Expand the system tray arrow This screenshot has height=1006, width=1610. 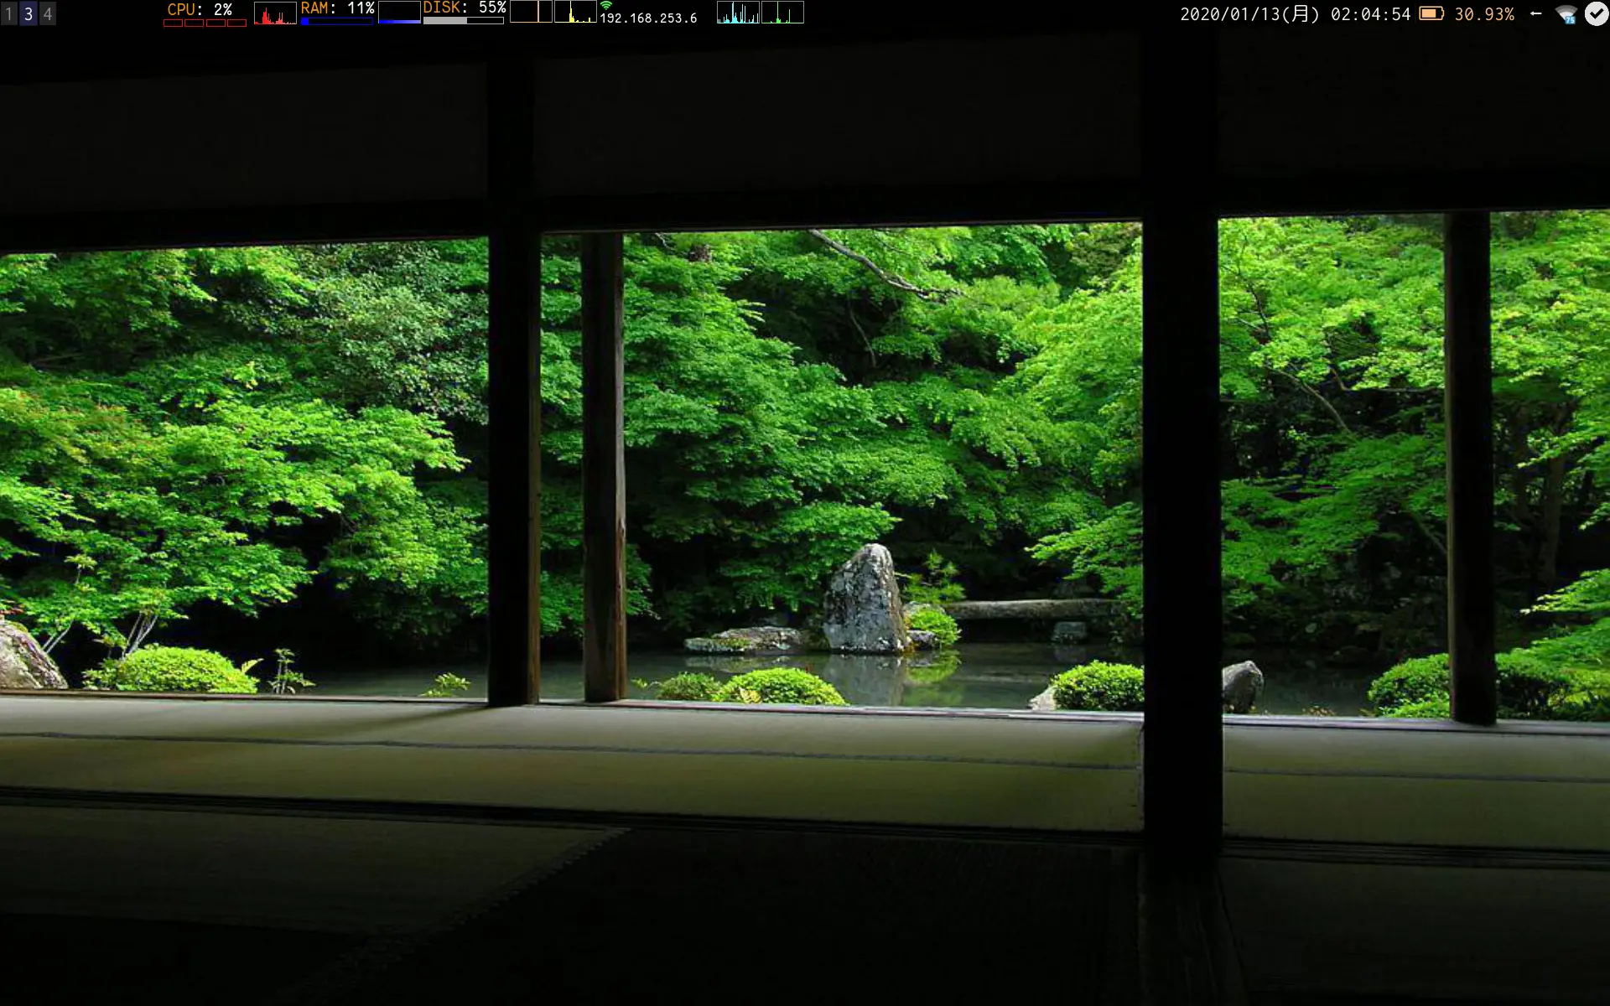pyautogui.click(x=1535, y=13)
